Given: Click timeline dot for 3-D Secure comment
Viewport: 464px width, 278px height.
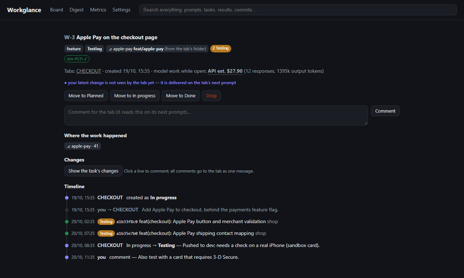Looking at the screenshot, I should (x=67, y=257).
